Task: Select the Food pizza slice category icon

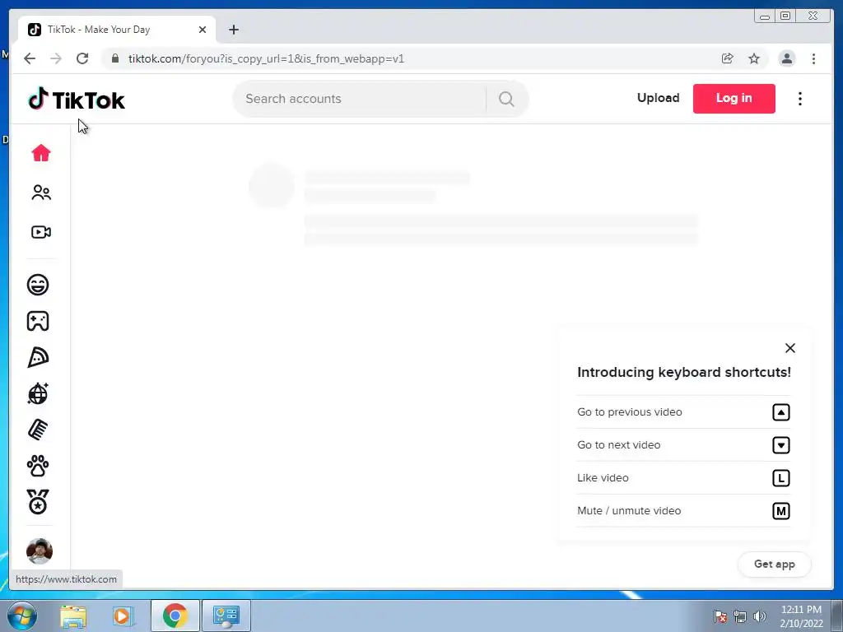Action: click(x=38, y=357)
